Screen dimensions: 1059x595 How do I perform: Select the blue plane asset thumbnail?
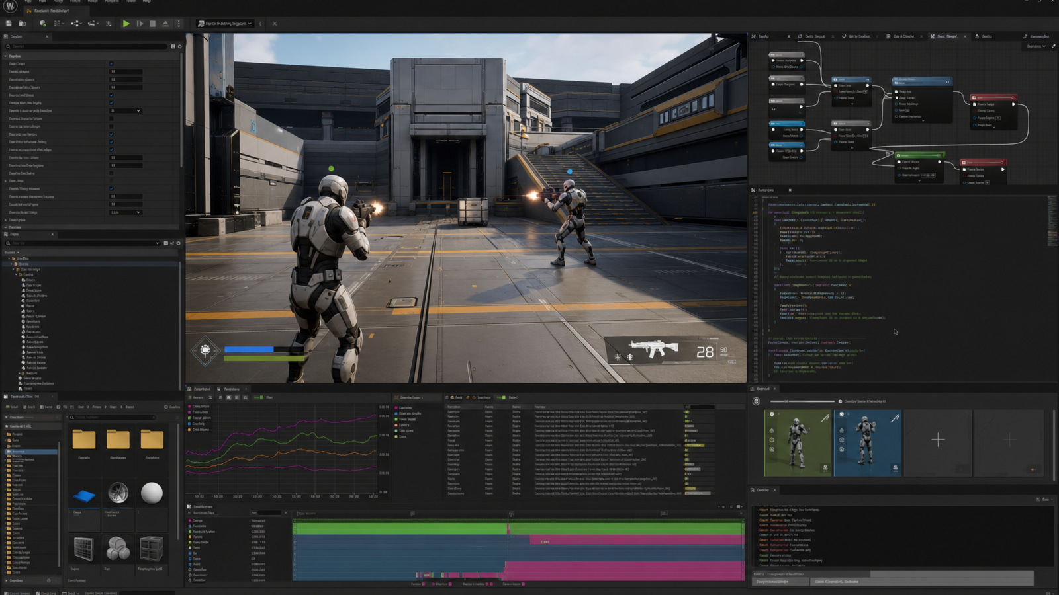point(84,495)
